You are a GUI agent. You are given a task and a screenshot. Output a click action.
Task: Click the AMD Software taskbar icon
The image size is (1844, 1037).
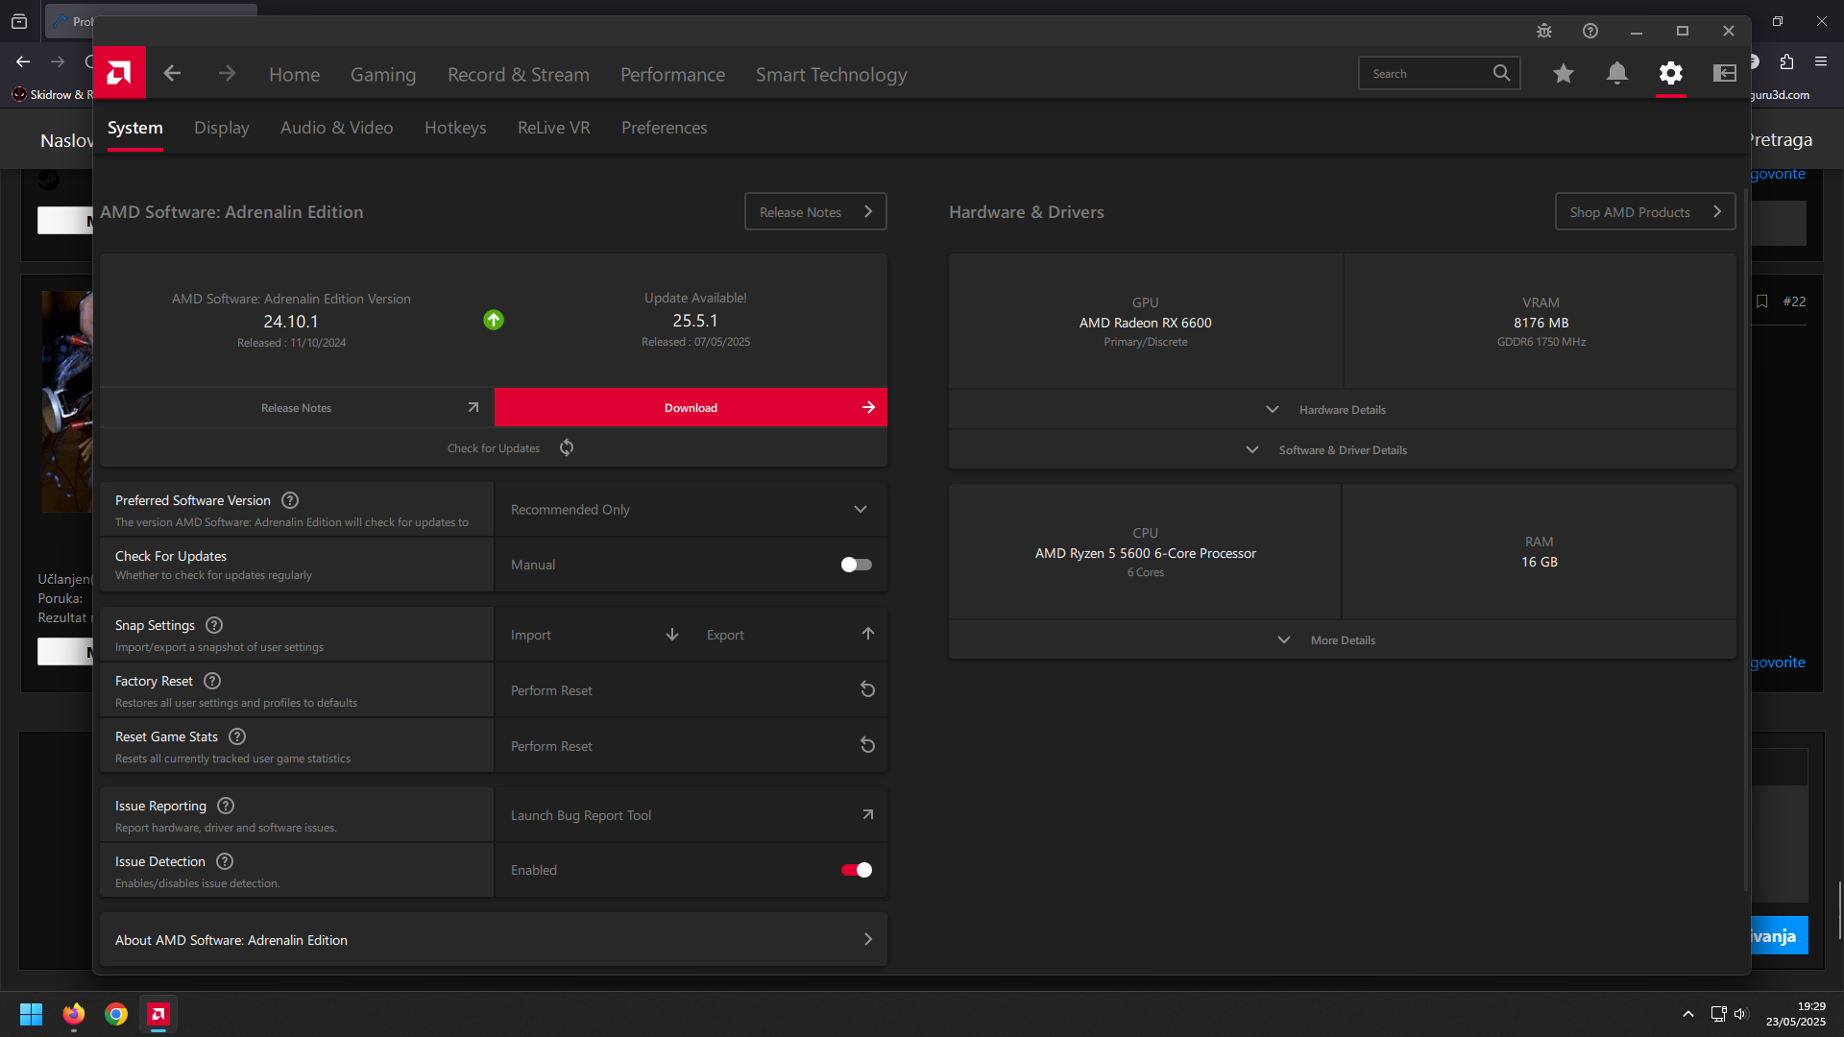tap(158, 1014)
